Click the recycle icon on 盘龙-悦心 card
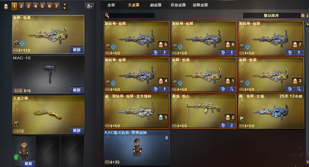The image size is (309, 167). pos(232,125)
